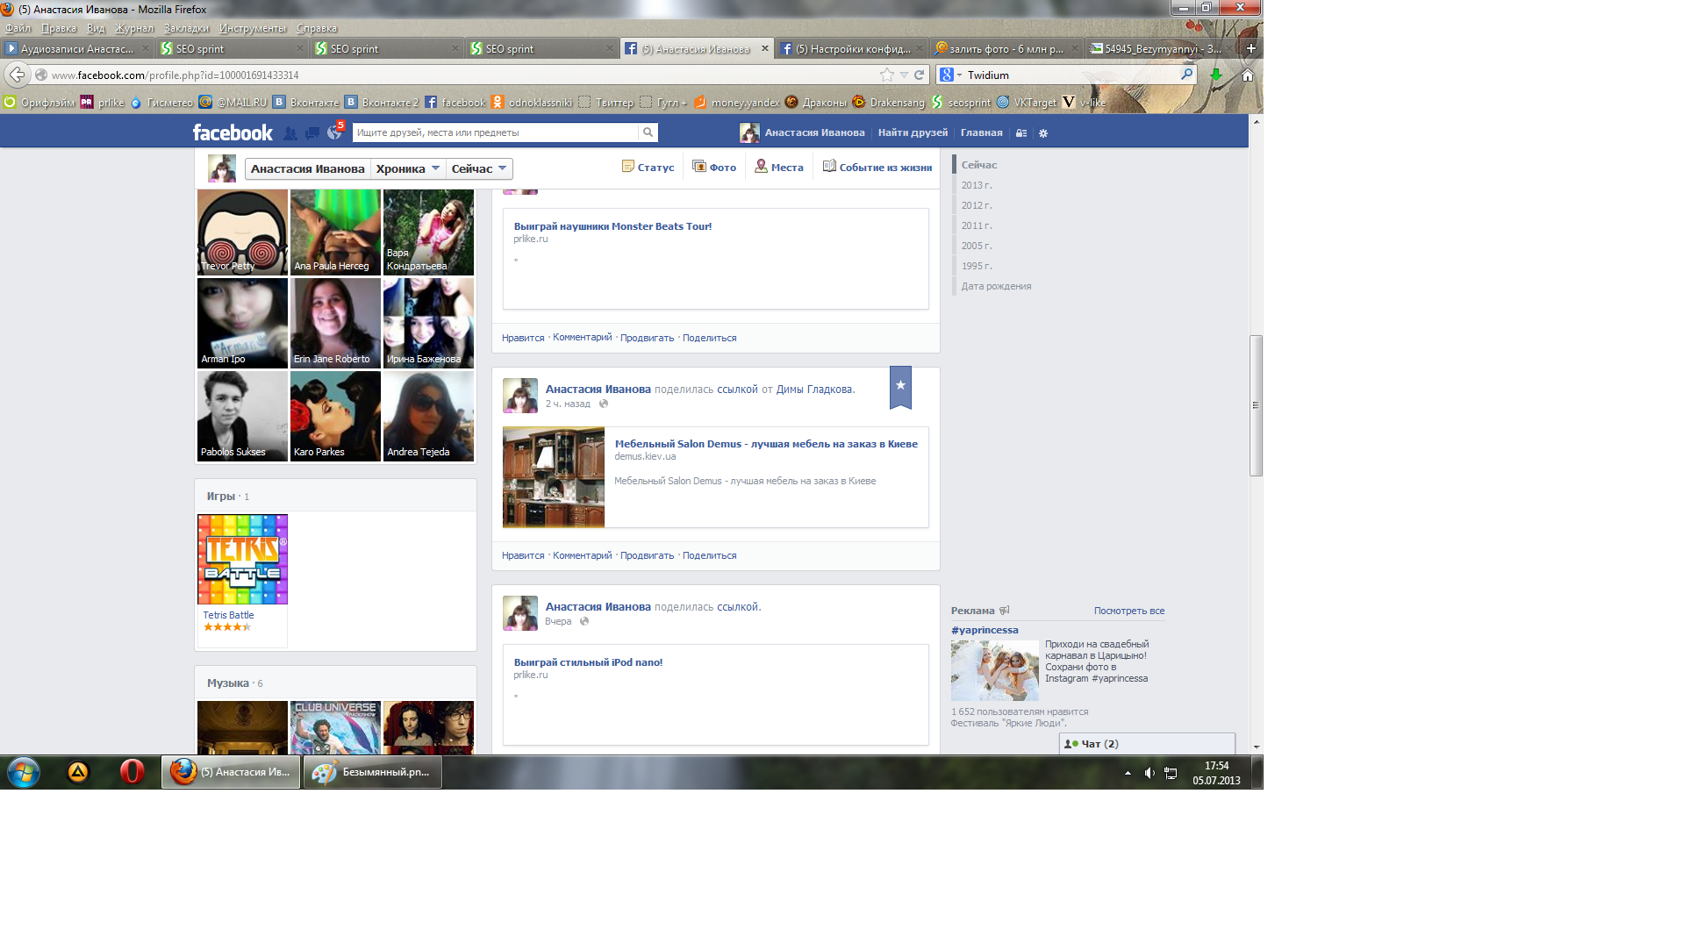1690x951 pixels.
Task: Bookmark page with star icon
Action: click(x=887, y=75)
